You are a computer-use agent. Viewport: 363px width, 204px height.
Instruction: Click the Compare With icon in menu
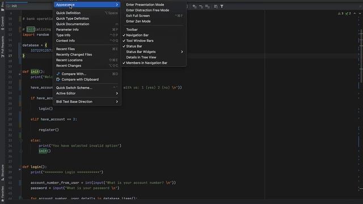(x=58, y=74)
